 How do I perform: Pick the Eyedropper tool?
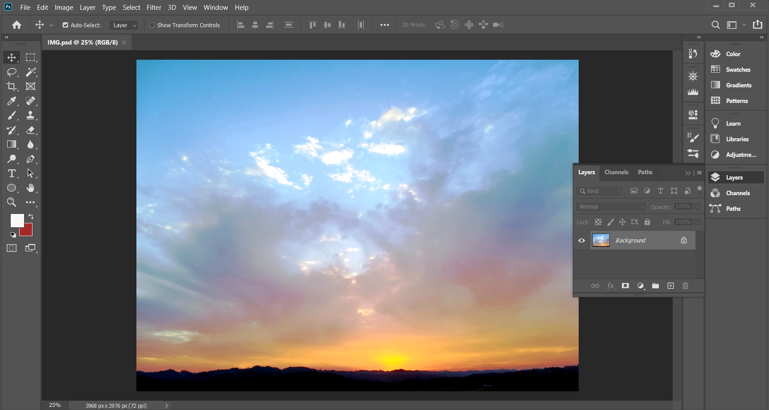click(x=12, y=101)
